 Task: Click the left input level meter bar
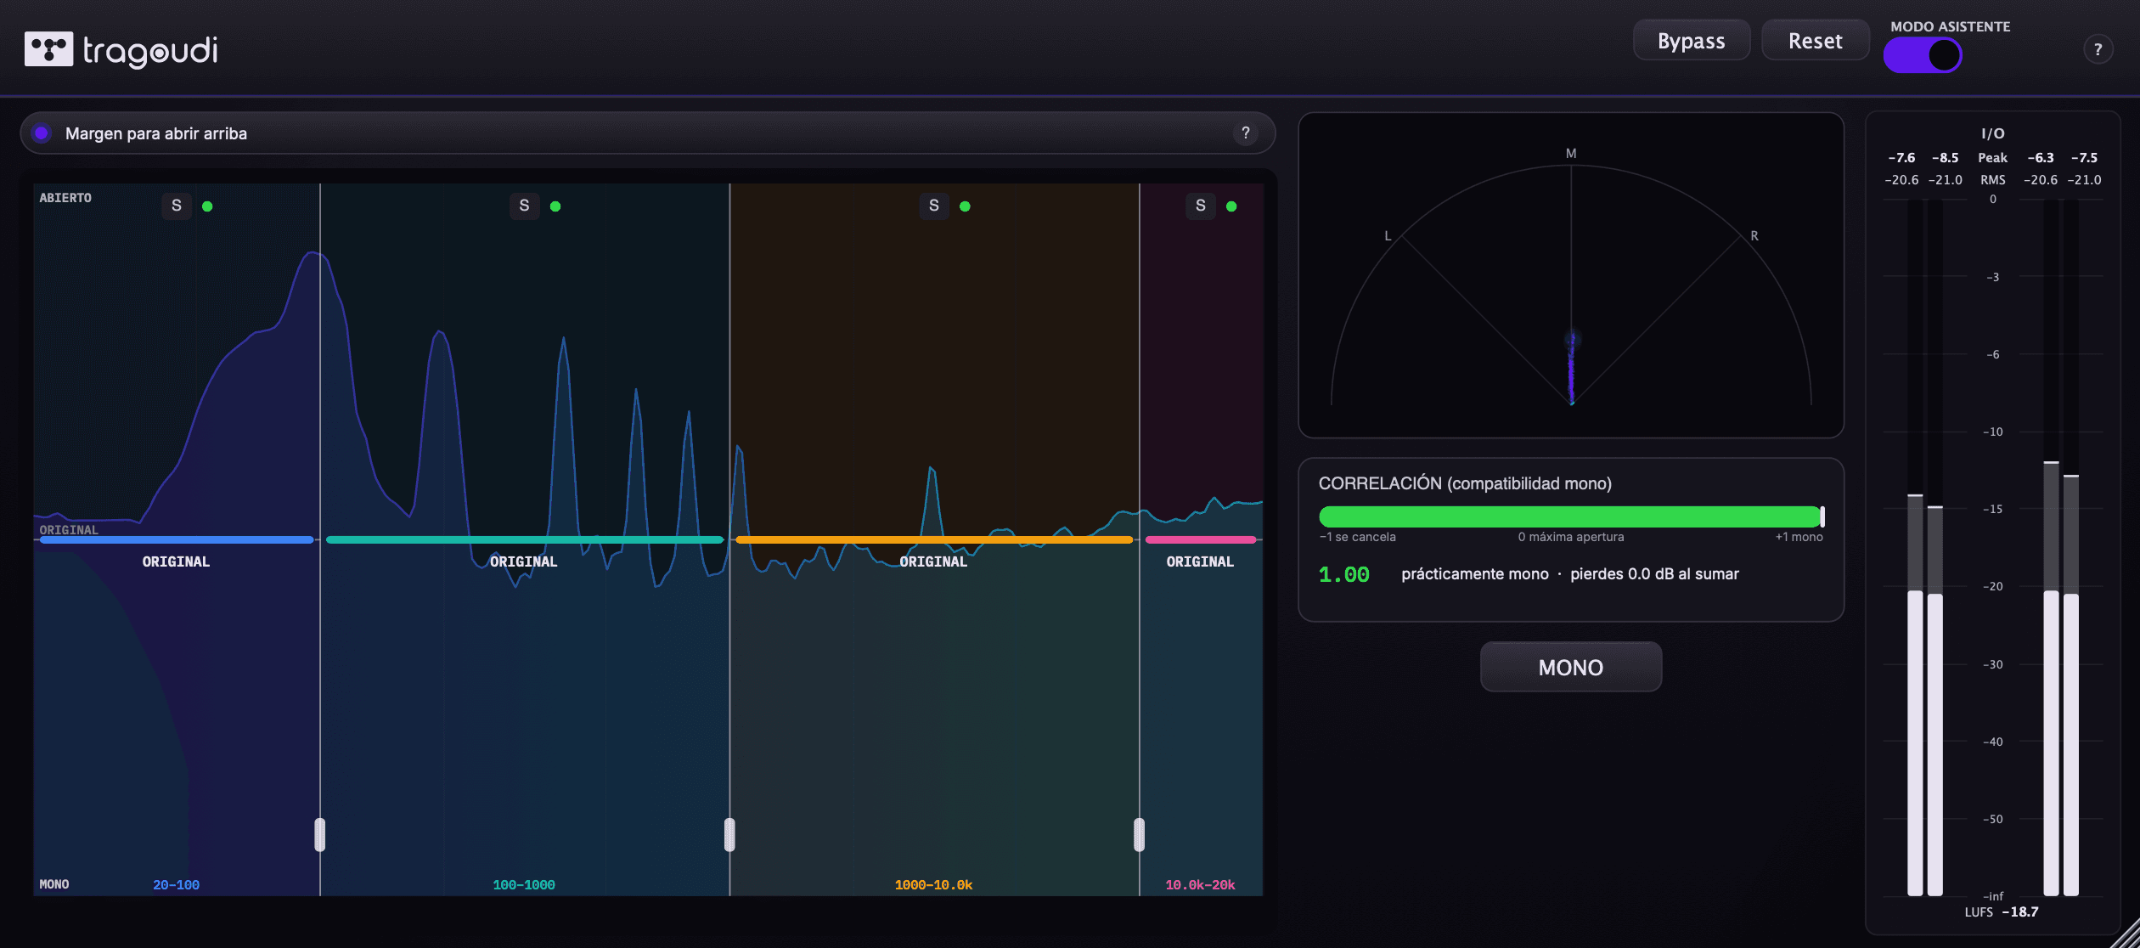tap(1915, 548)
